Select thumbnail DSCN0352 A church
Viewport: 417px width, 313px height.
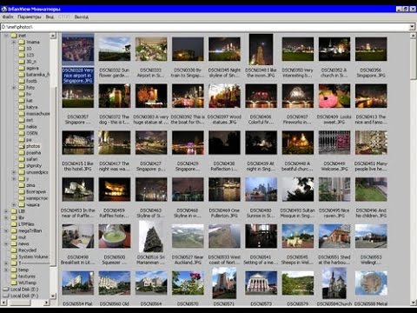tap(334, 49)
